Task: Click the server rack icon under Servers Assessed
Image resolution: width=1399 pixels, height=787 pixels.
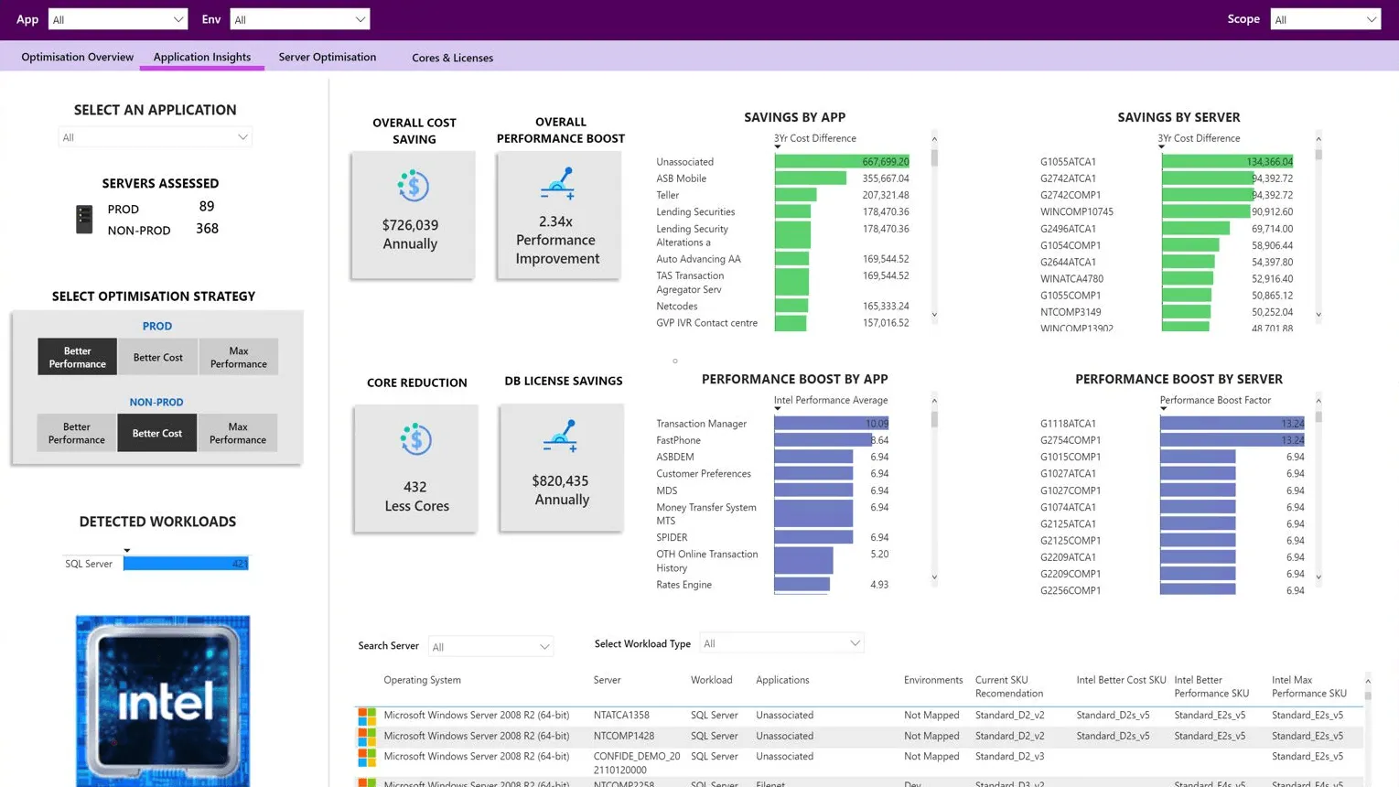Action: (x=84, y=219)
